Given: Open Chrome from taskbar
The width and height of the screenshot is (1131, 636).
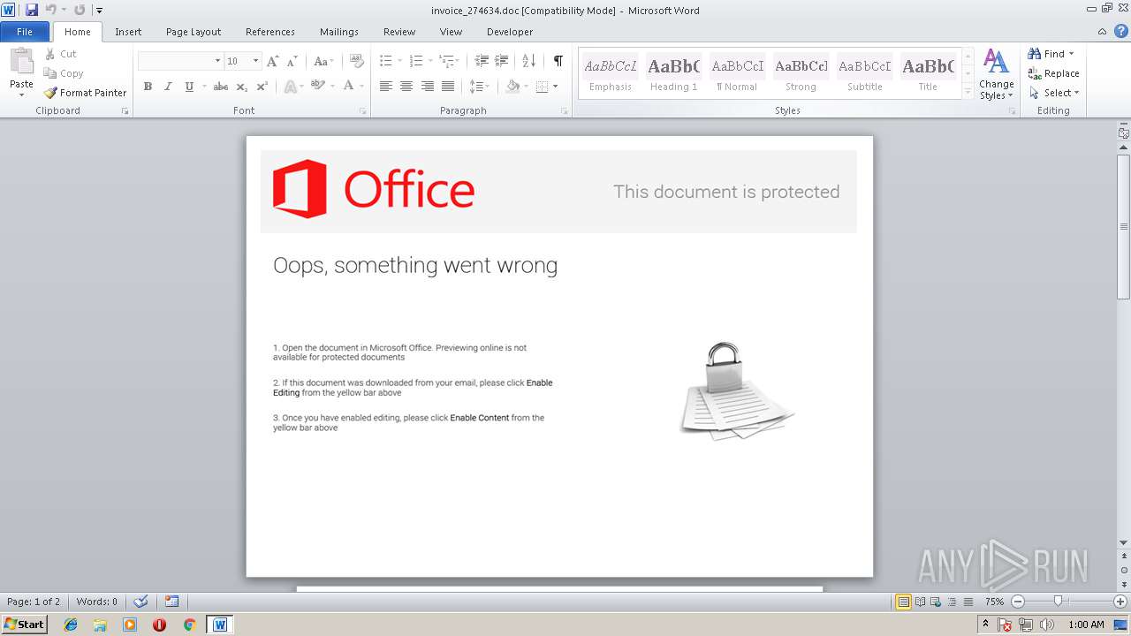Looking at the screenshot, I should pos(189,625).
